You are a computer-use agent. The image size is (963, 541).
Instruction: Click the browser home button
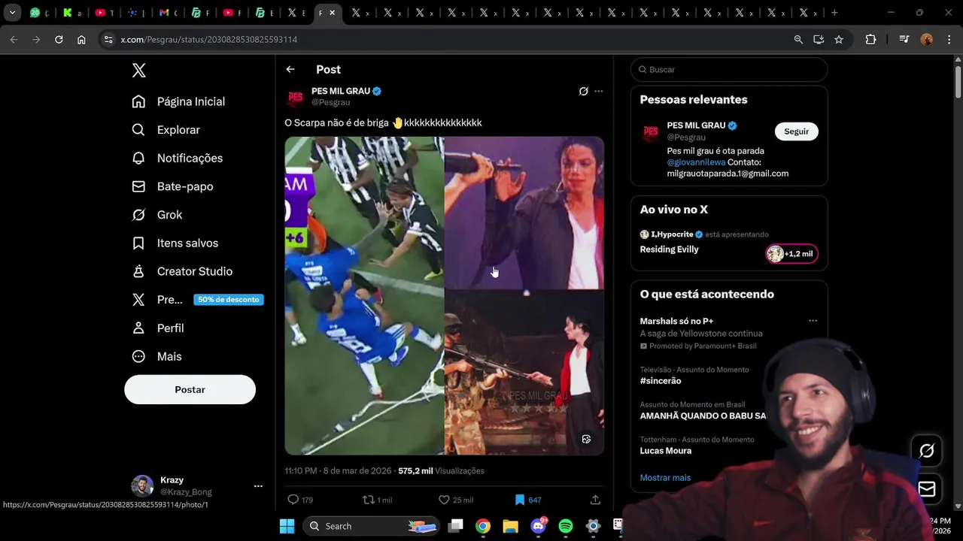[x=81, y=39]
